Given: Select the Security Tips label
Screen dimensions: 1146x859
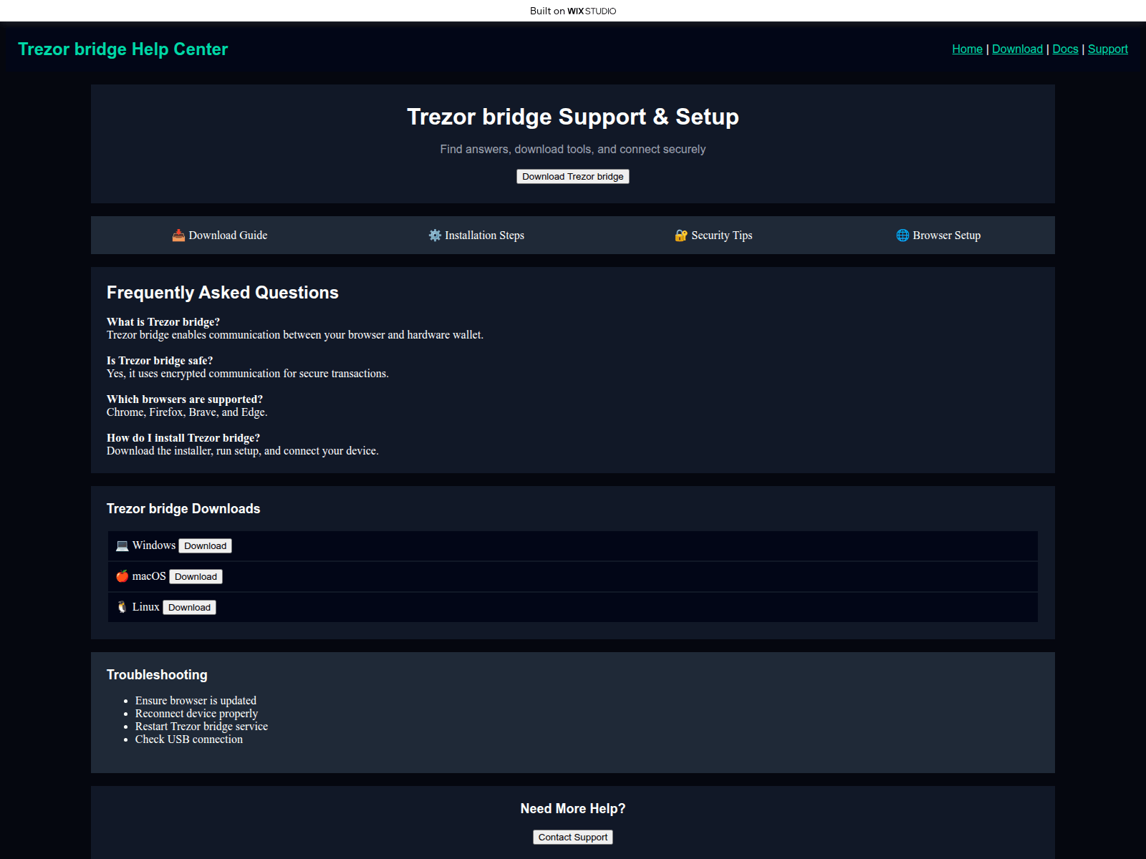Looking at the screenshot, I should click(722, 236).
